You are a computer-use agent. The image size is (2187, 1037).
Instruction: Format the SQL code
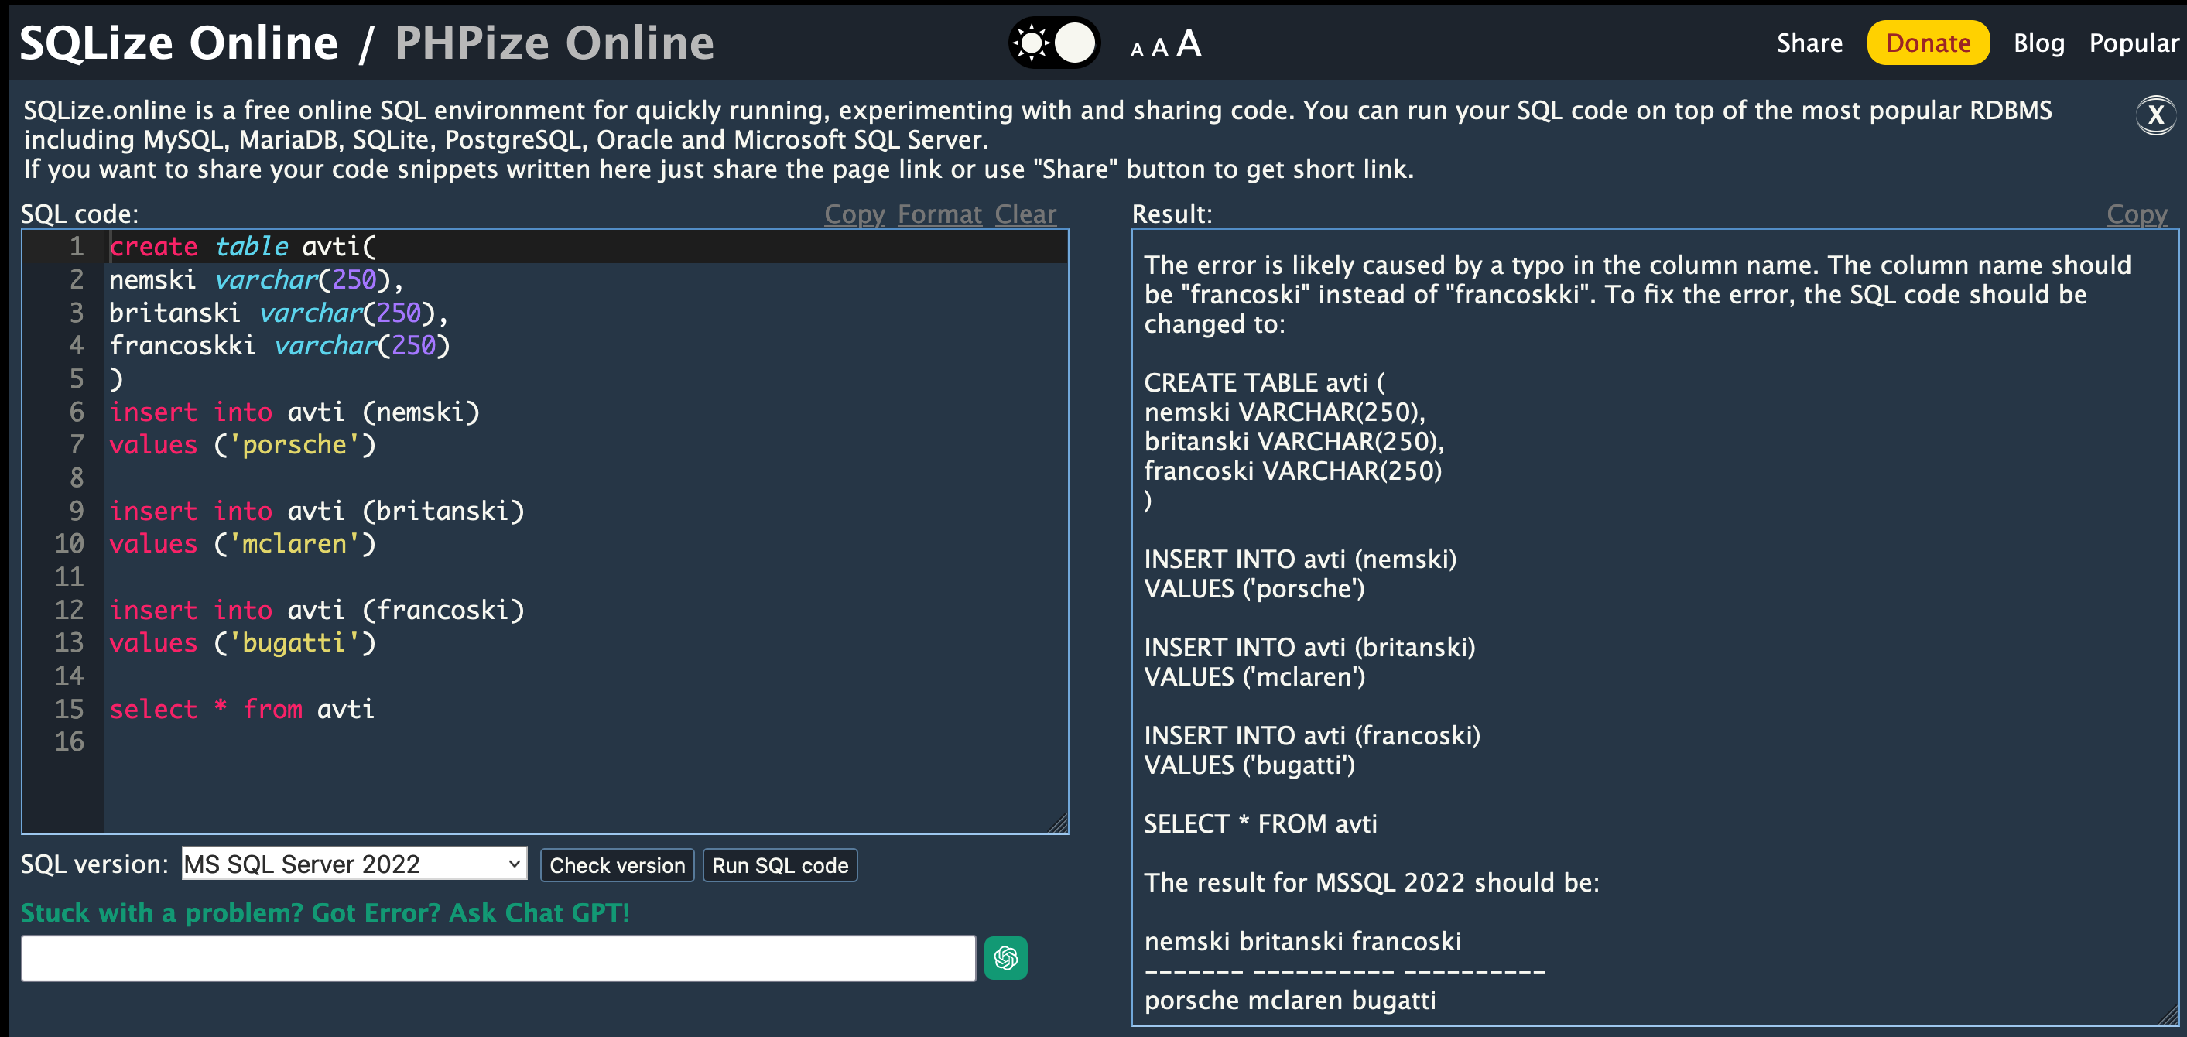coord(939,214)
